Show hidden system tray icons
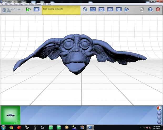This screenshot has width=163, height=130. click(141, 128)
